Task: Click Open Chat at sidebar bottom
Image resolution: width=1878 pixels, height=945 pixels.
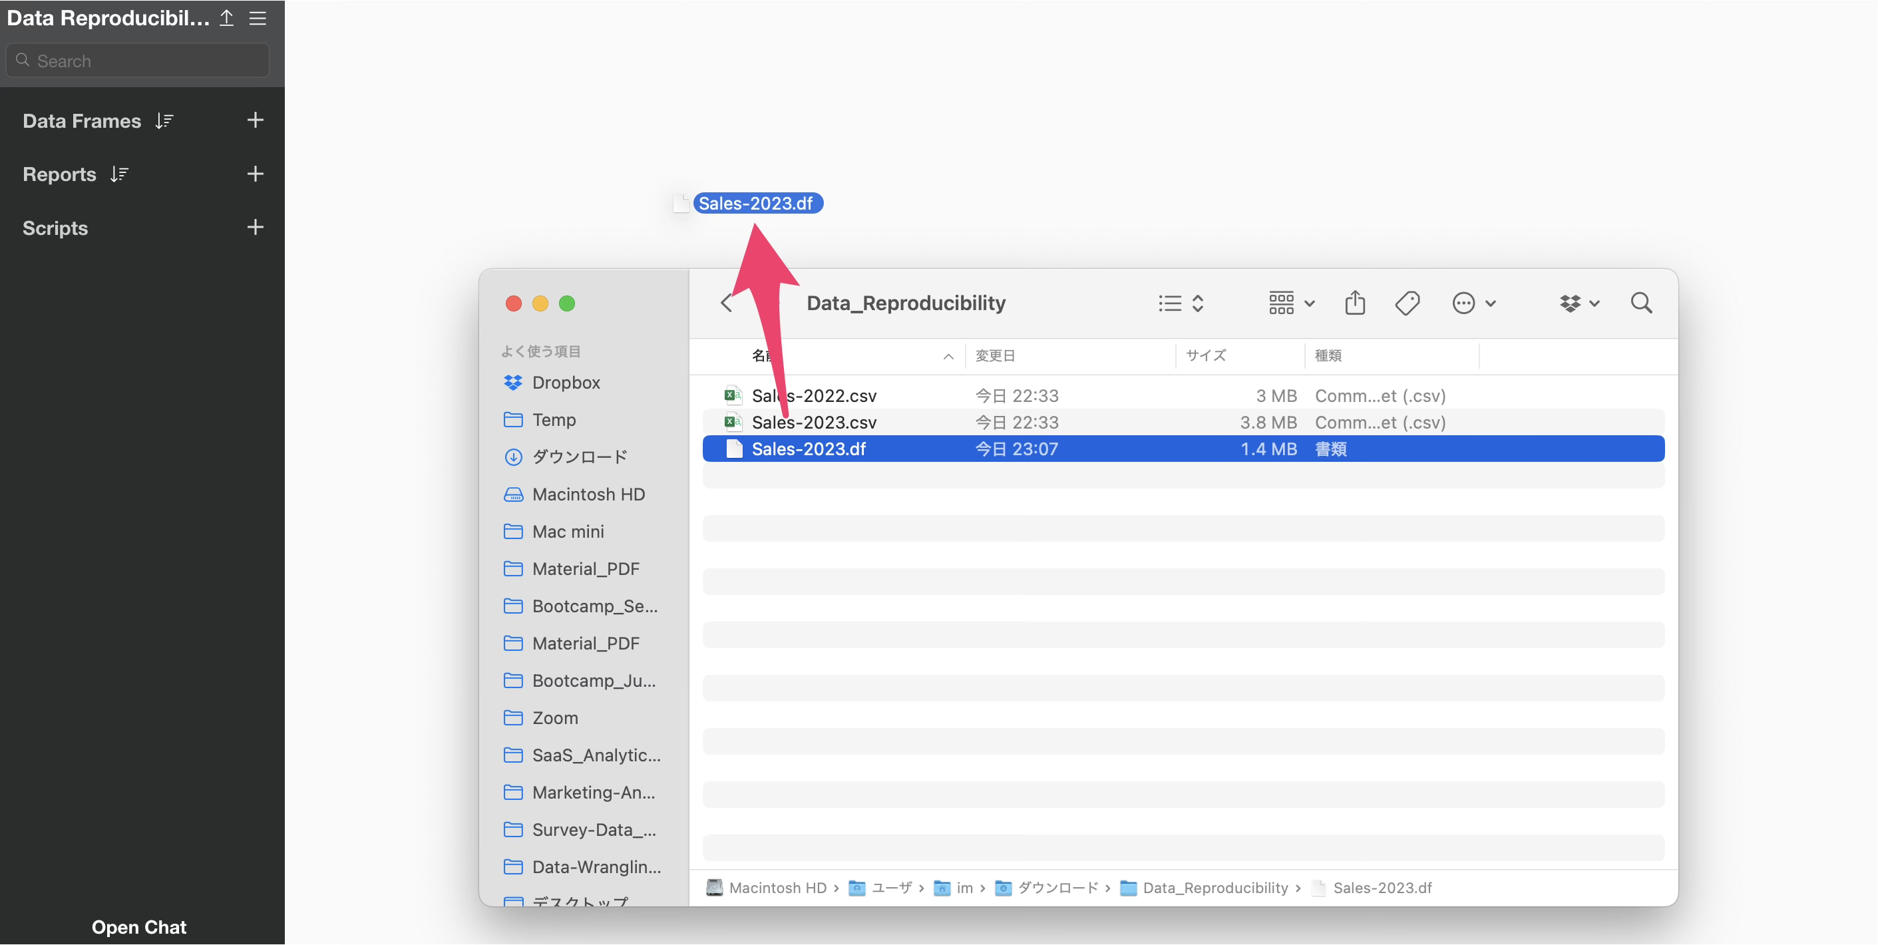Action: tap(138, 927)
